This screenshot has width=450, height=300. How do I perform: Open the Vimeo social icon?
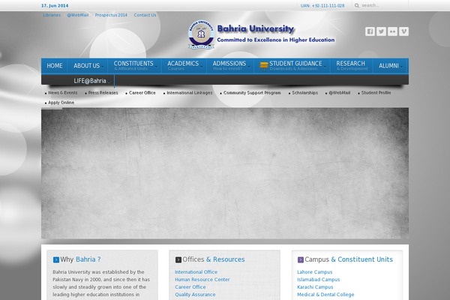point(403,31)
